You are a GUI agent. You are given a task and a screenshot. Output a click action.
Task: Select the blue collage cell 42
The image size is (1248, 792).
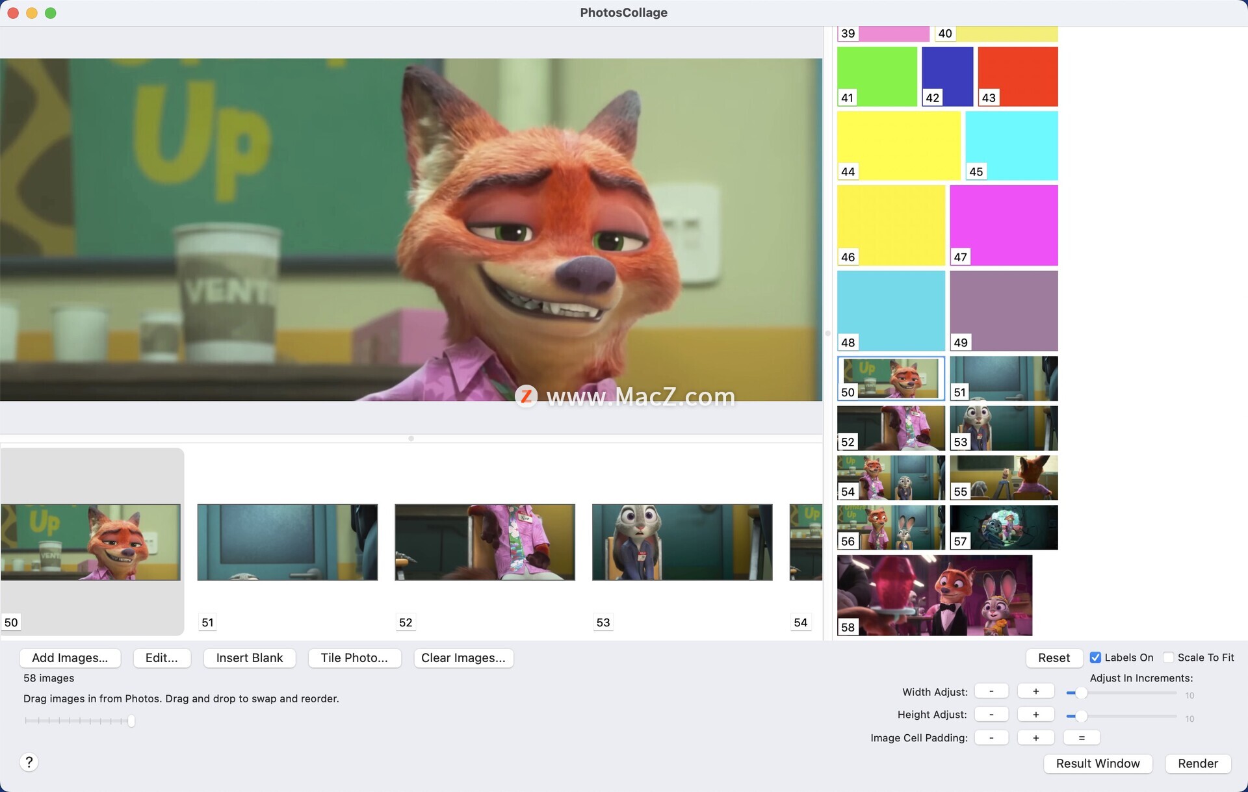(947, 76)
